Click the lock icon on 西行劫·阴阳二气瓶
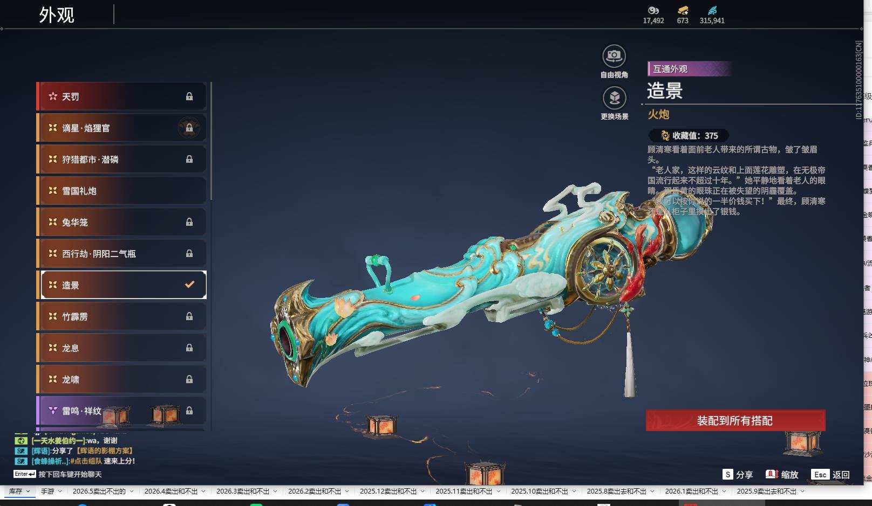Screen dimensions: 872x506 [189, 253]
